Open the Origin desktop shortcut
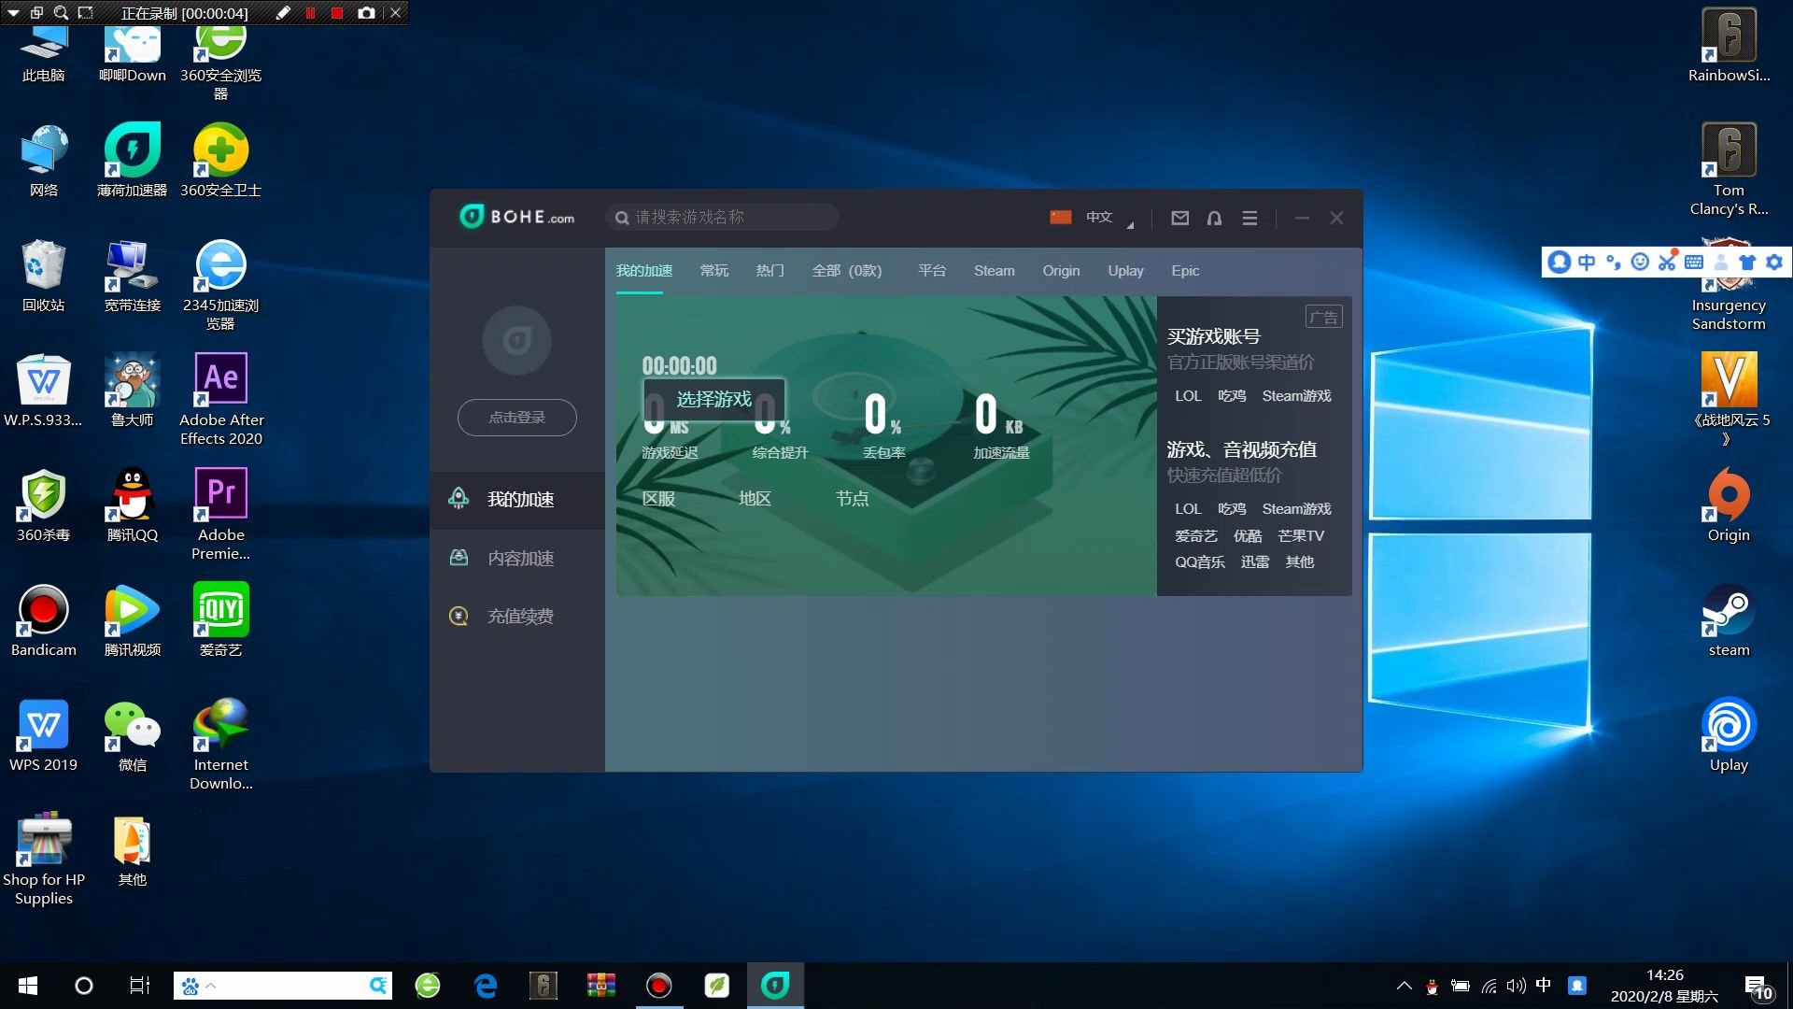 1729,504
